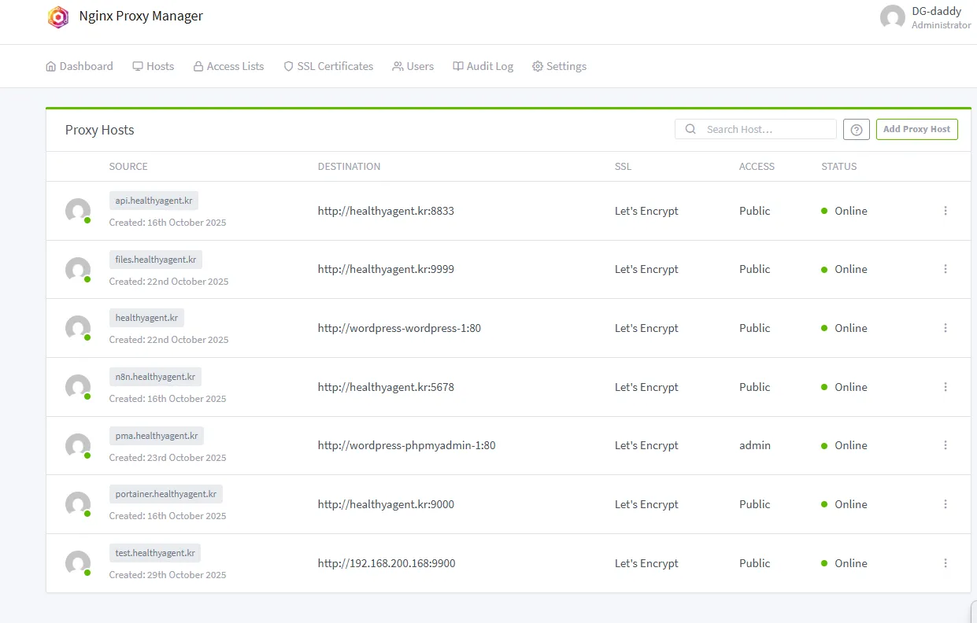
Task: Click the ACCESS column header
Action: pos(757,167)
